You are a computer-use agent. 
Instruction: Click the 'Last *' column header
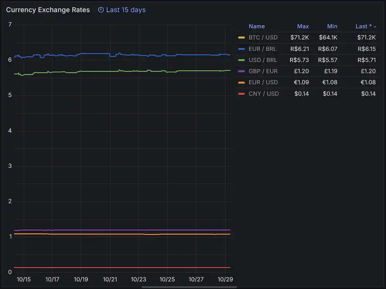click(363, 26)
